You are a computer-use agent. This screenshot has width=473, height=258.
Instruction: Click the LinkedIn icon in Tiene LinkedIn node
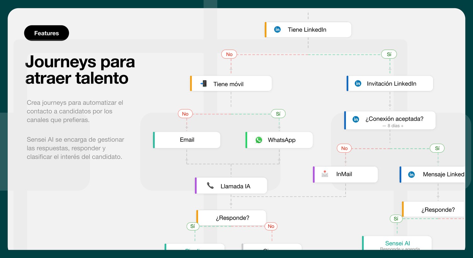click(x=277, y=30)
